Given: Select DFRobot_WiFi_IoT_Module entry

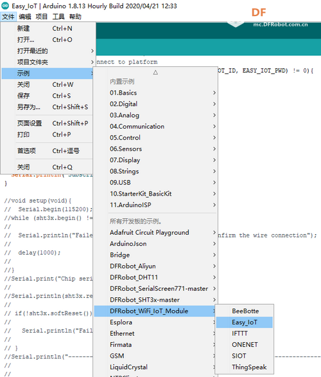Looking at the screenshot, I should click(x=155, y=311).
